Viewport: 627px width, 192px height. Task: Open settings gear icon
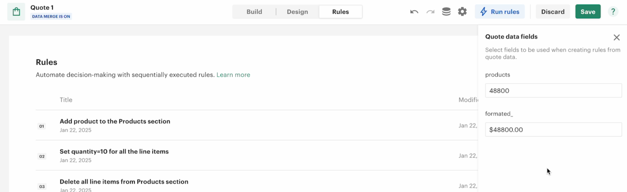tap(462, 12)
